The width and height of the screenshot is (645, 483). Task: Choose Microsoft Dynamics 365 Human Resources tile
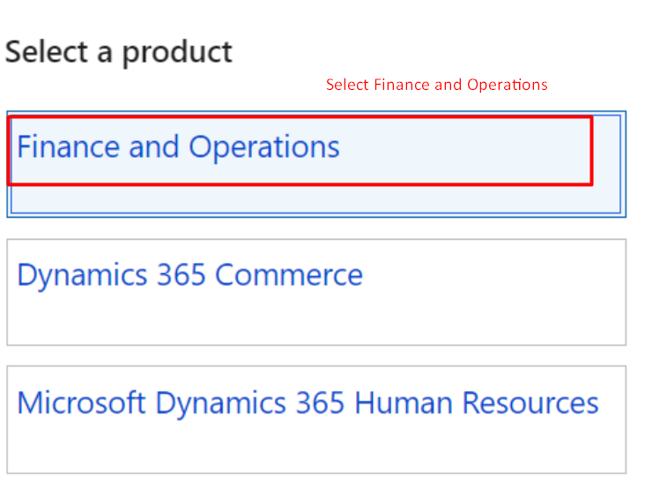pyautogui.click(x=315, y=420)
